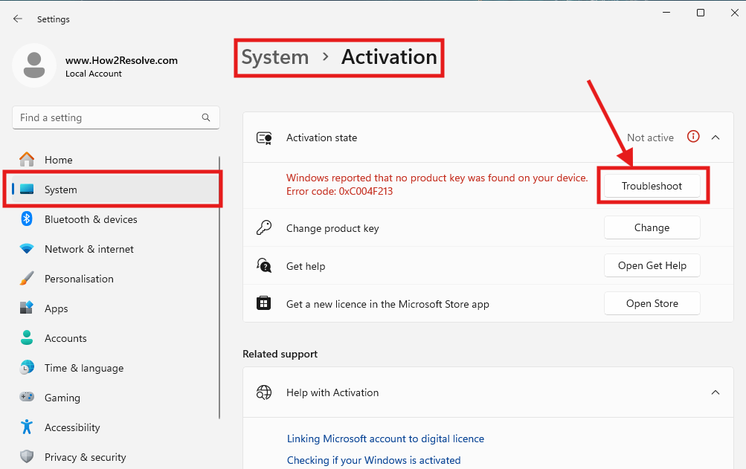Click the www.How2Resolve.com account name
Viewport: 746px width, 469px height.
tap(121, 60)
